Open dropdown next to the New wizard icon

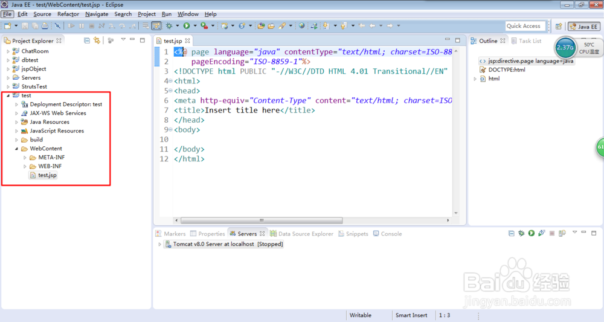point(16,26)
